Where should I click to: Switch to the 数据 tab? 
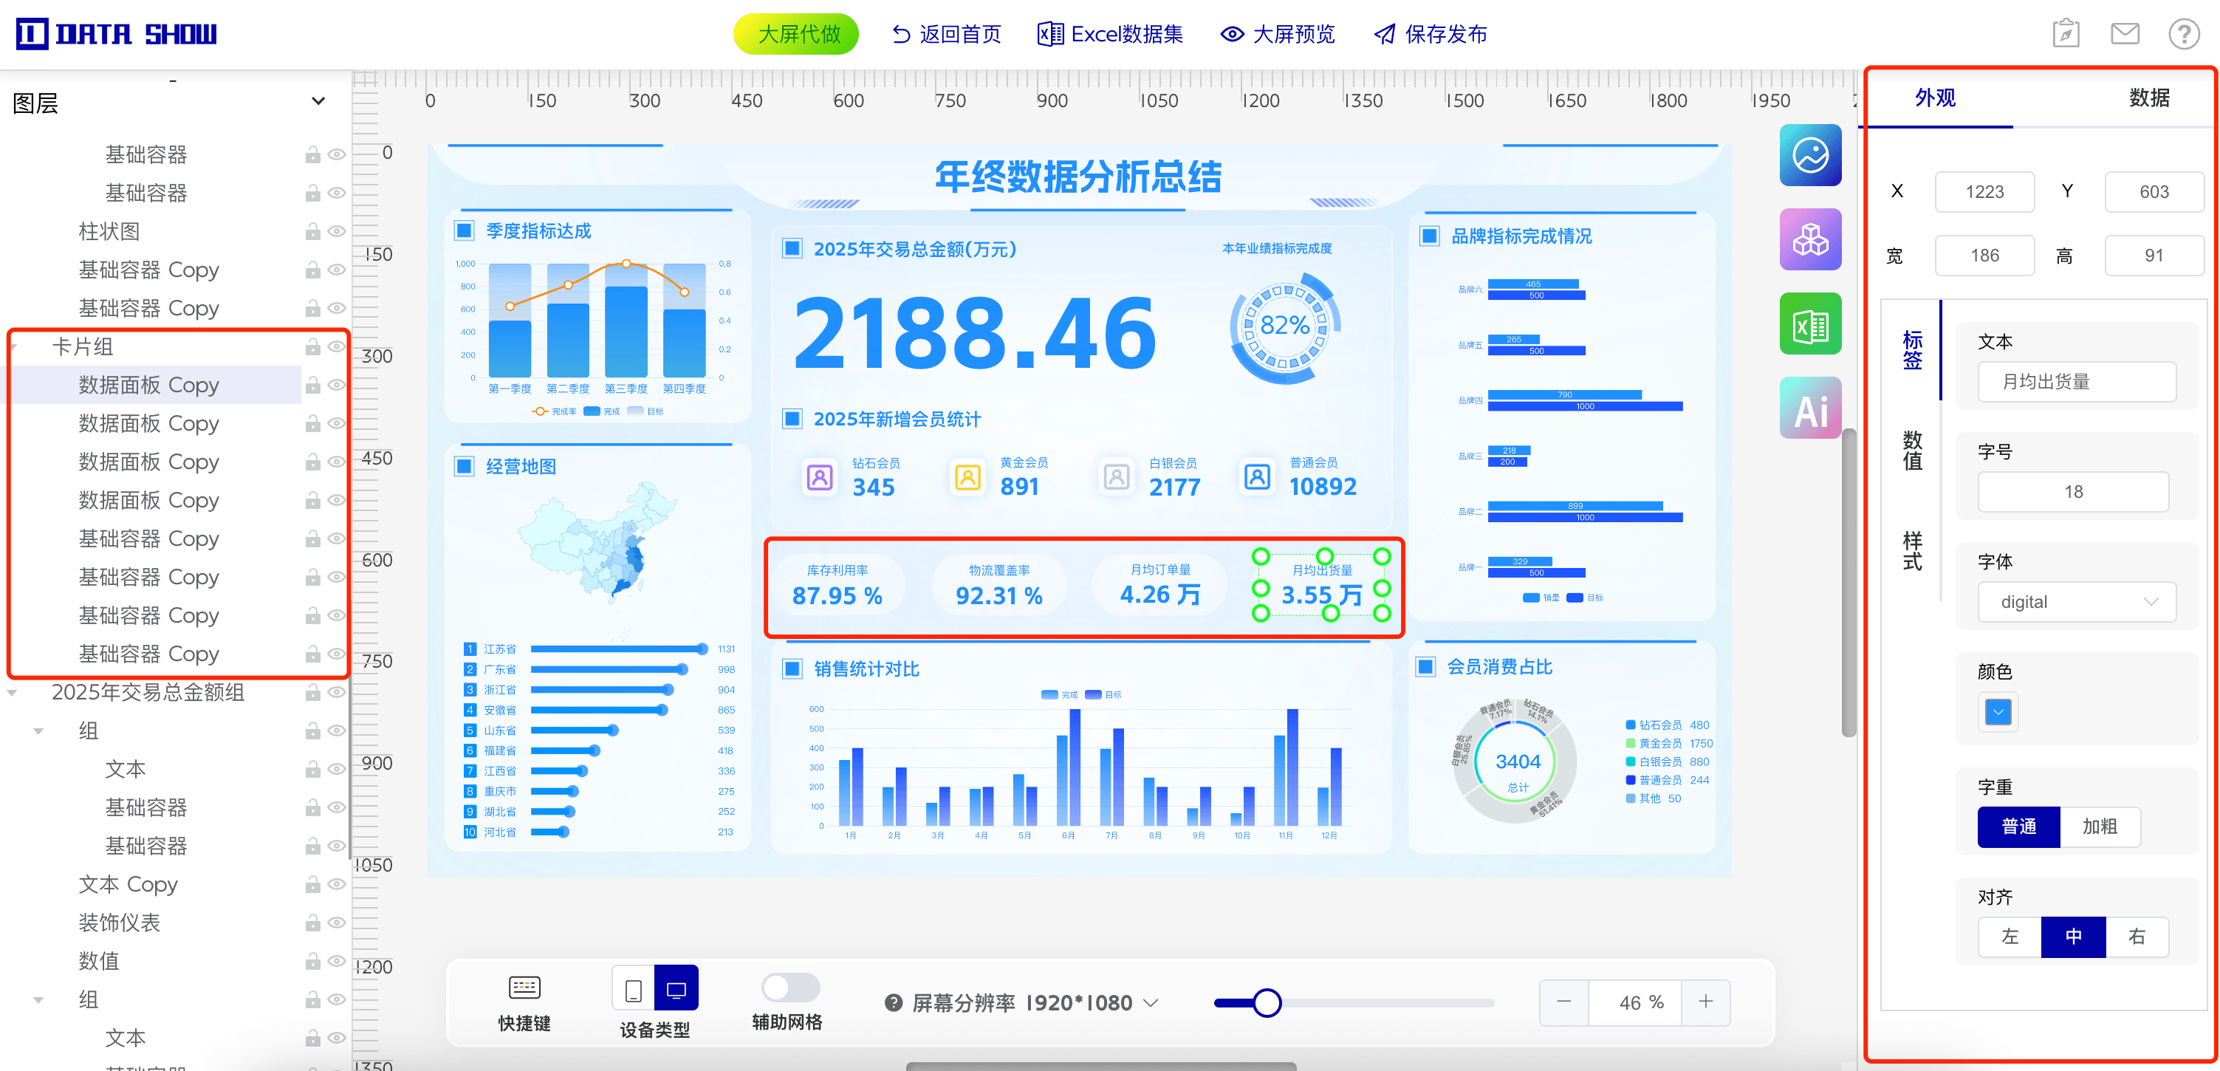point(2148,98)
